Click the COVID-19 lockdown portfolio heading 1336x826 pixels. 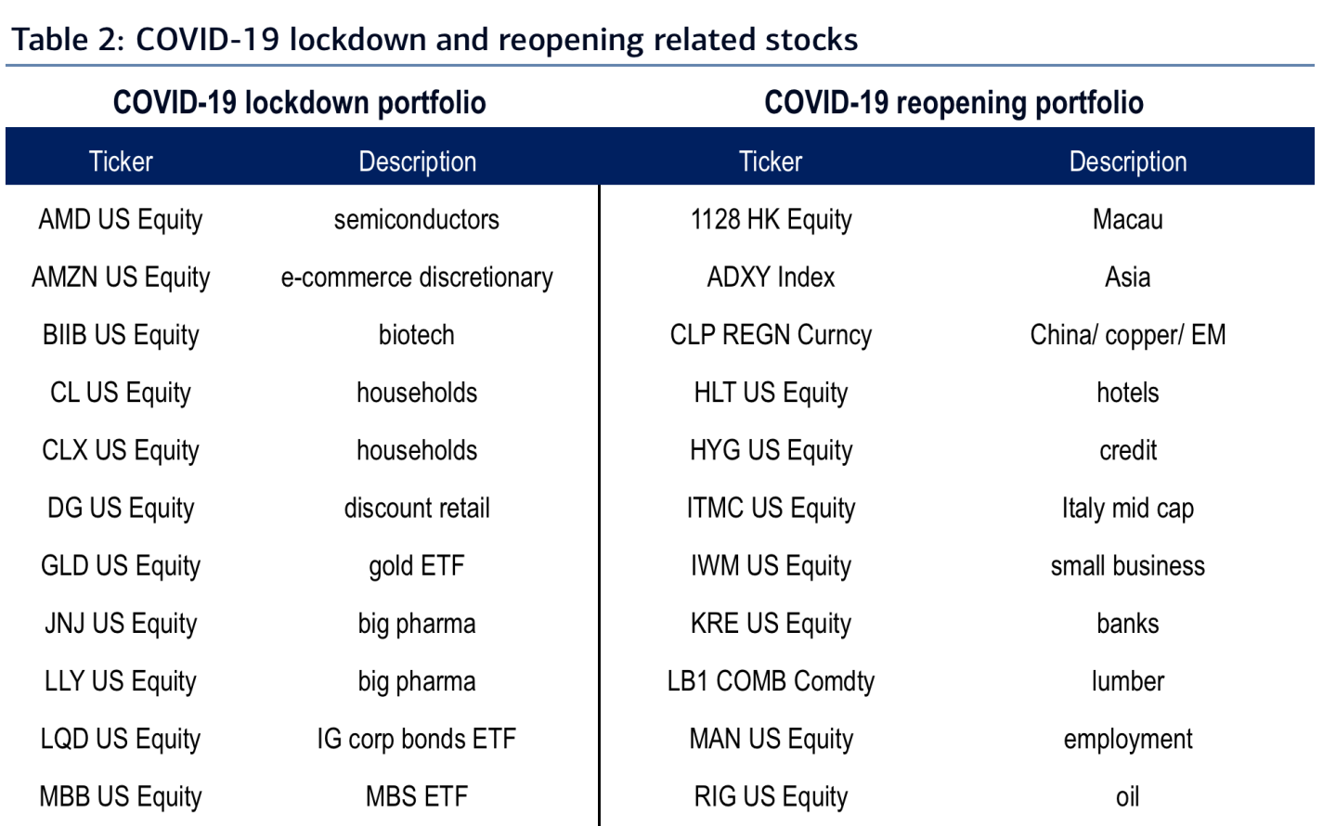click(299, 102)
